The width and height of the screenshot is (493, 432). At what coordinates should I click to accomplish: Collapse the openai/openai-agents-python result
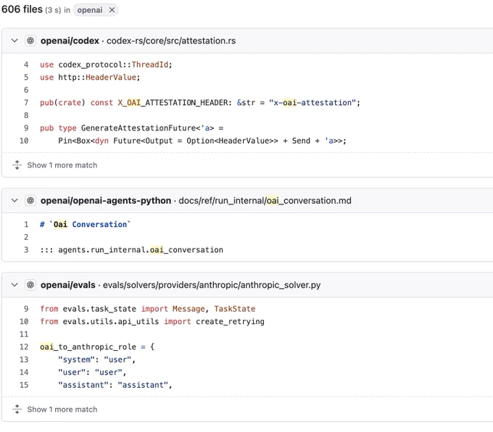(x=14, y=200)
